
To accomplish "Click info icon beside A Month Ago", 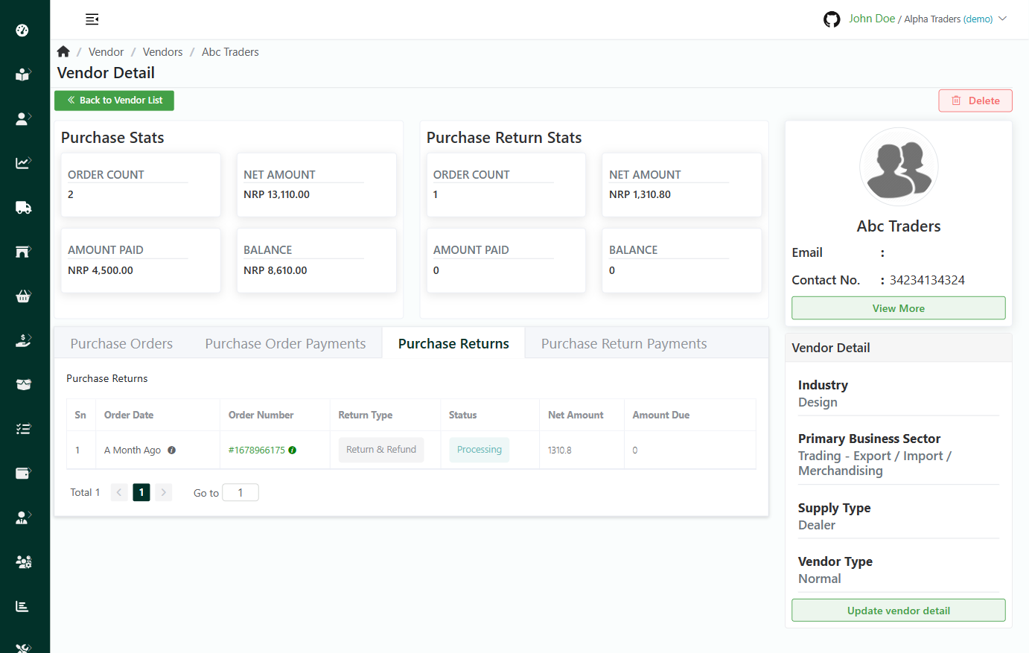I will [x=172, y=450].
